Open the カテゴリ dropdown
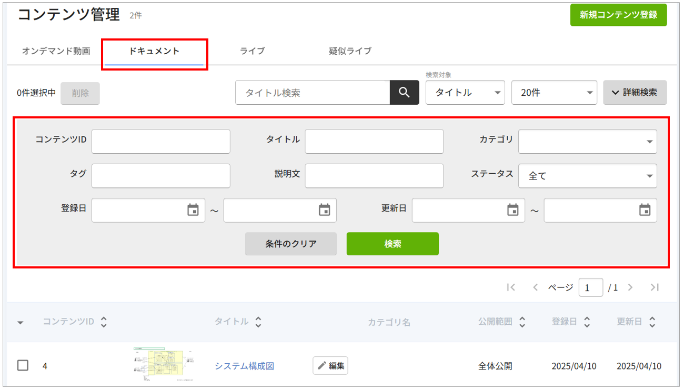The height and width of the screenshot is (389, 684). point(587,142)
